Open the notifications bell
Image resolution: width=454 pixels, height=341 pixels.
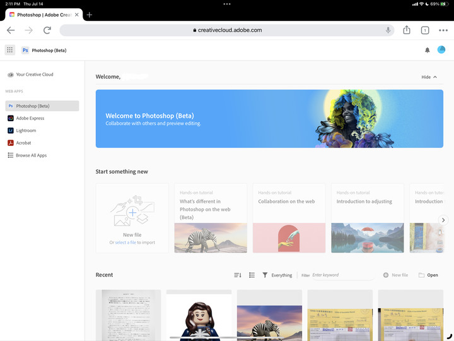click(427, 50)
